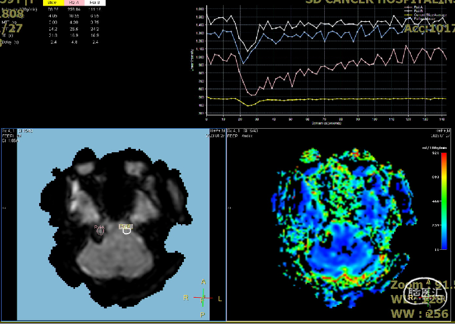Click the Follow Mouse legend entry
The width and height of the screenshot is (455, 324).
pyautogui.click(x=419, y=18)
